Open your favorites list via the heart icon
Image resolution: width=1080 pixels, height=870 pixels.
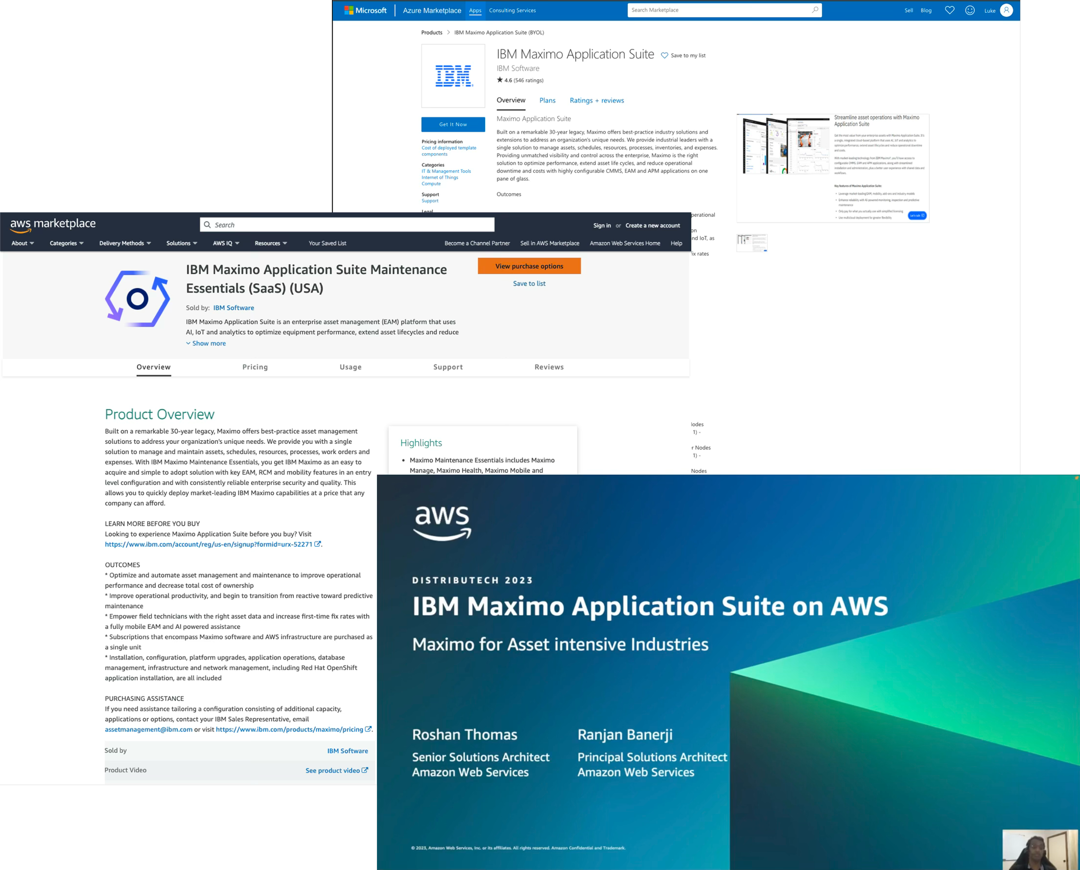click(x=949, y=10)
